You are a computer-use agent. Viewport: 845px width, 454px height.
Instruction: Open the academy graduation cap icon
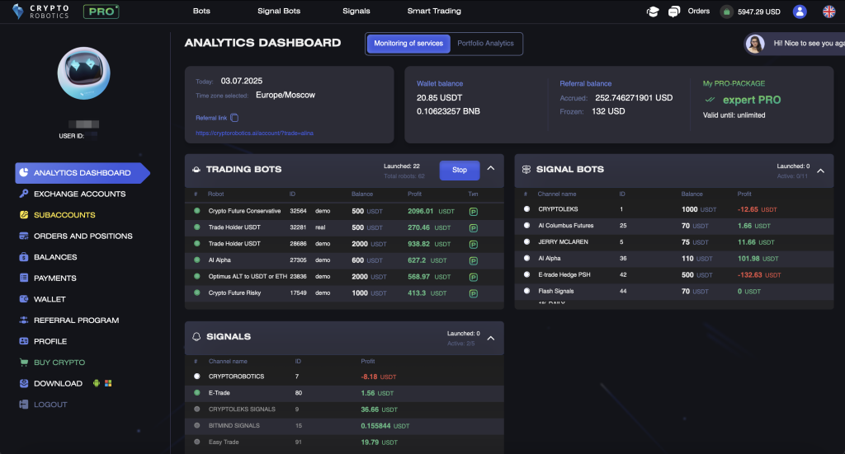pyautogui.click(x=653, y=12)
